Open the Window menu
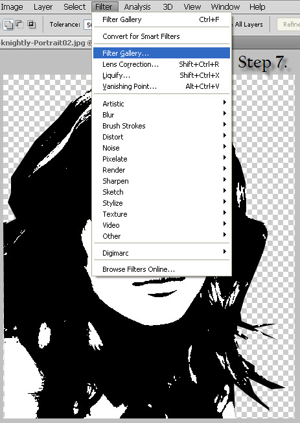This screenshot has height=423, width=300. 225,6
